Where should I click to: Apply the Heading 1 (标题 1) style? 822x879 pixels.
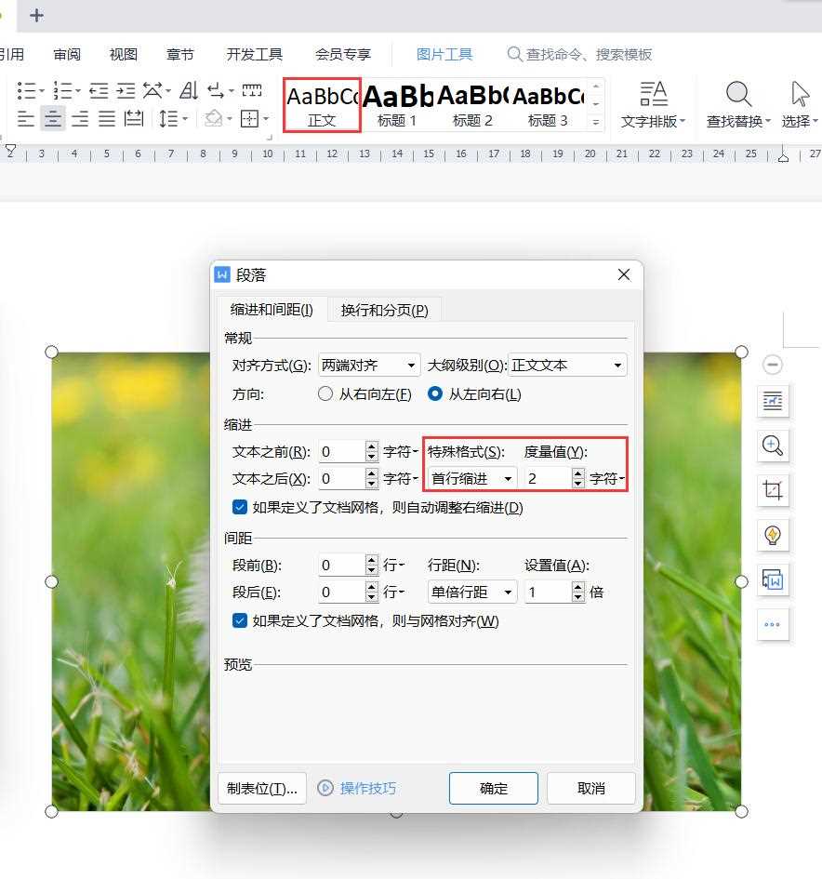(x=397, y=105)
